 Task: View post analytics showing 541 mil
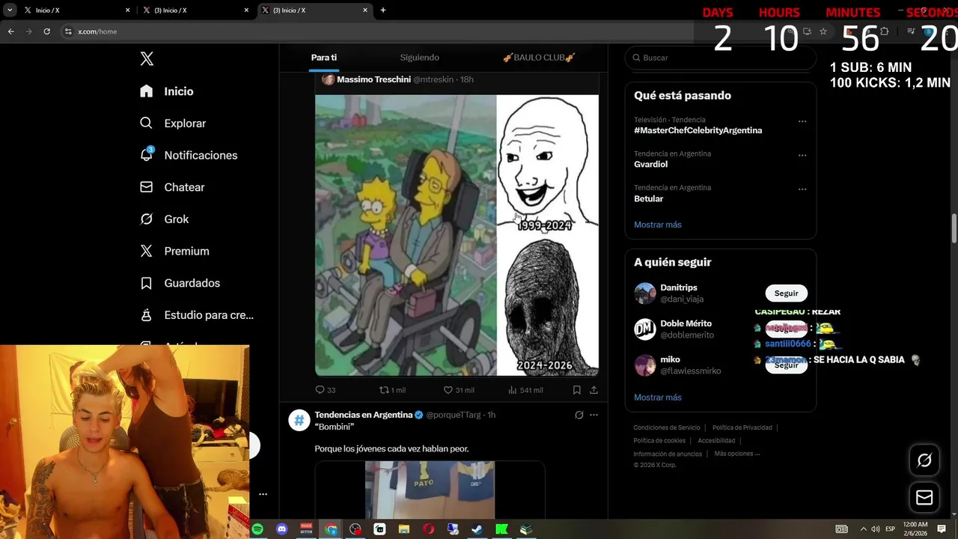525,390
